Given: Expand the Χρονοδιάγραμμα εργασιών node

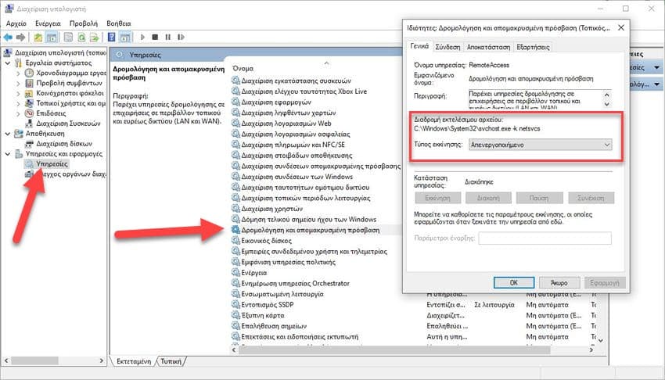Looking at the screenshot, I should [18, 73].
